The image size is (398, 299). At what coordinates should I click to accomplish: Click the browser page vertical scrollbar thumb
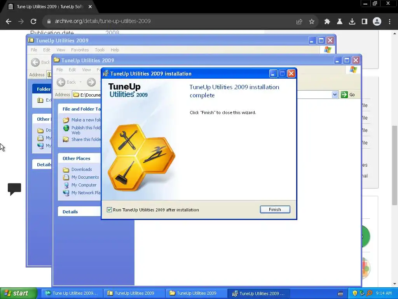[395, 165]
